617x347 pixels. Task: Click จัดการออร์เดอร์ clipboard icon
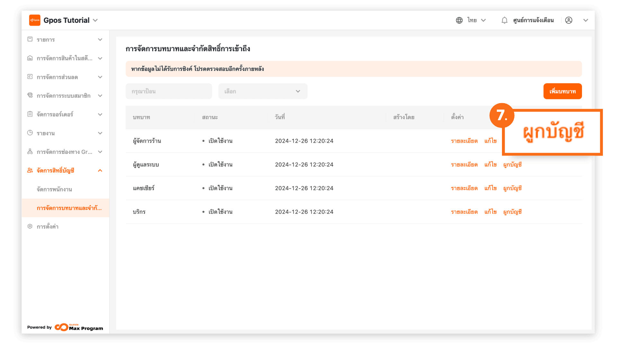pos(30,114)
